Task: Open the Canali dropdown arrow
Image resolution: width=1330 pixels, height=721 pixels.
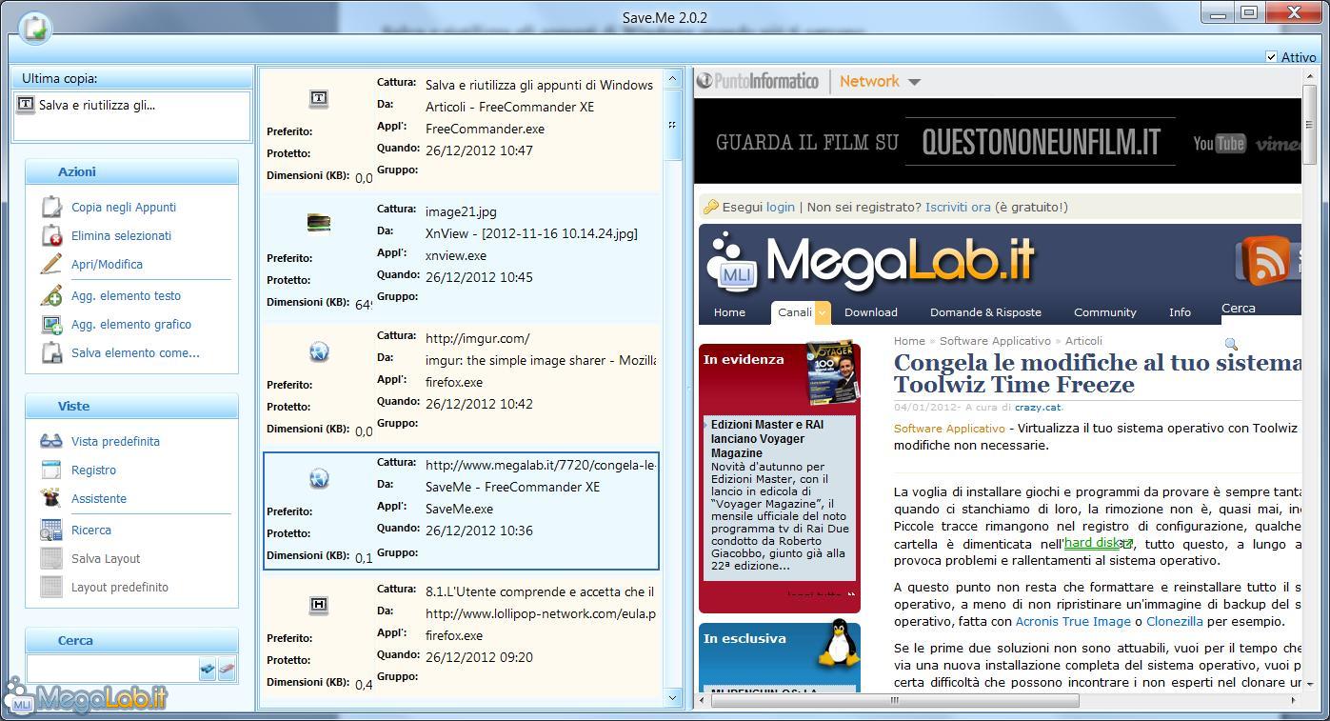Action: 822,312
